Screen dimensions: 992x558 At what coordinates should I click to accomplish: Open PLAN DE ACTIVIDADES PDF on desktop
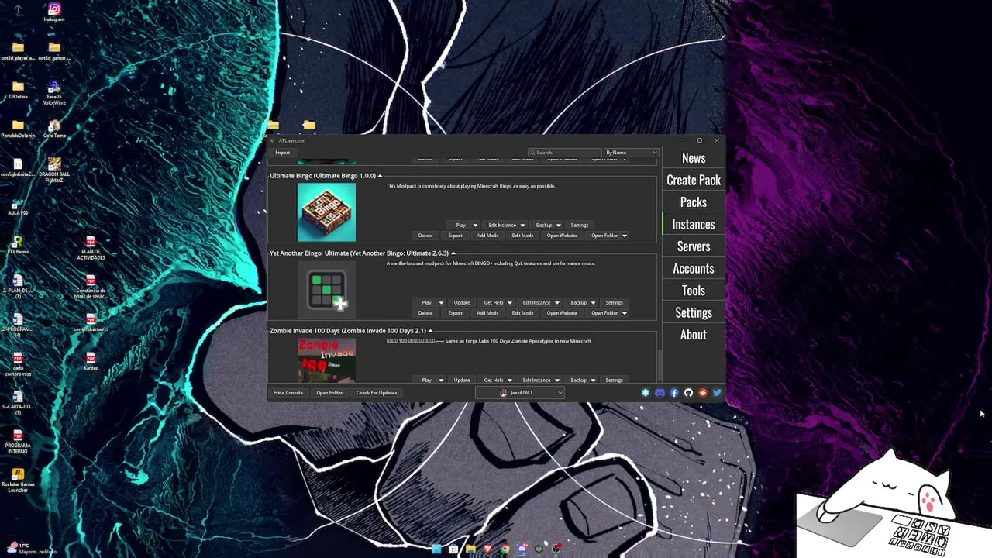tap(91, 247)
